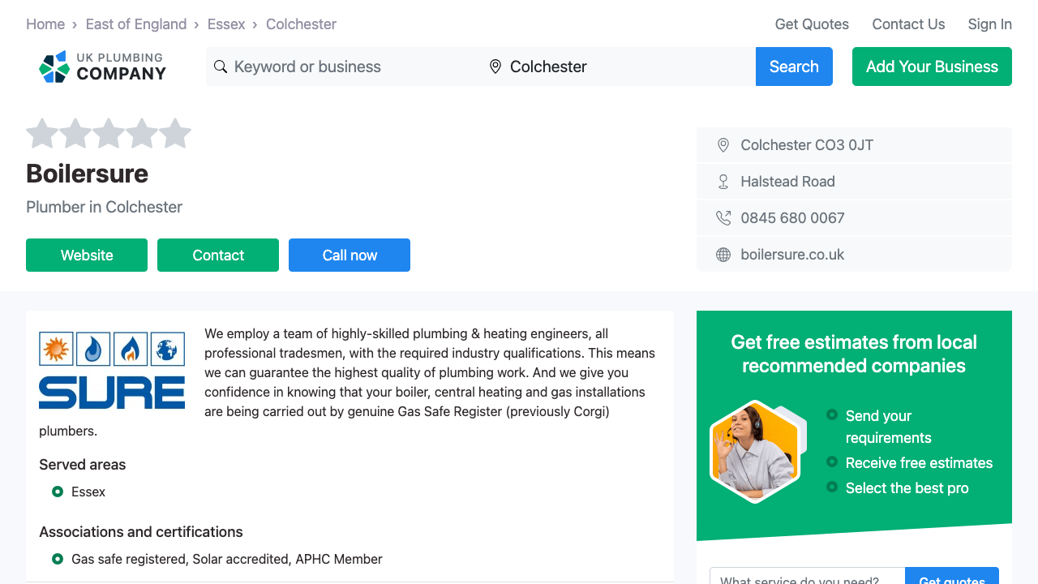Click the Website button for Boilersure
Image resolution: width=1038 pixels, height=584 pixels.
[86, 255]
